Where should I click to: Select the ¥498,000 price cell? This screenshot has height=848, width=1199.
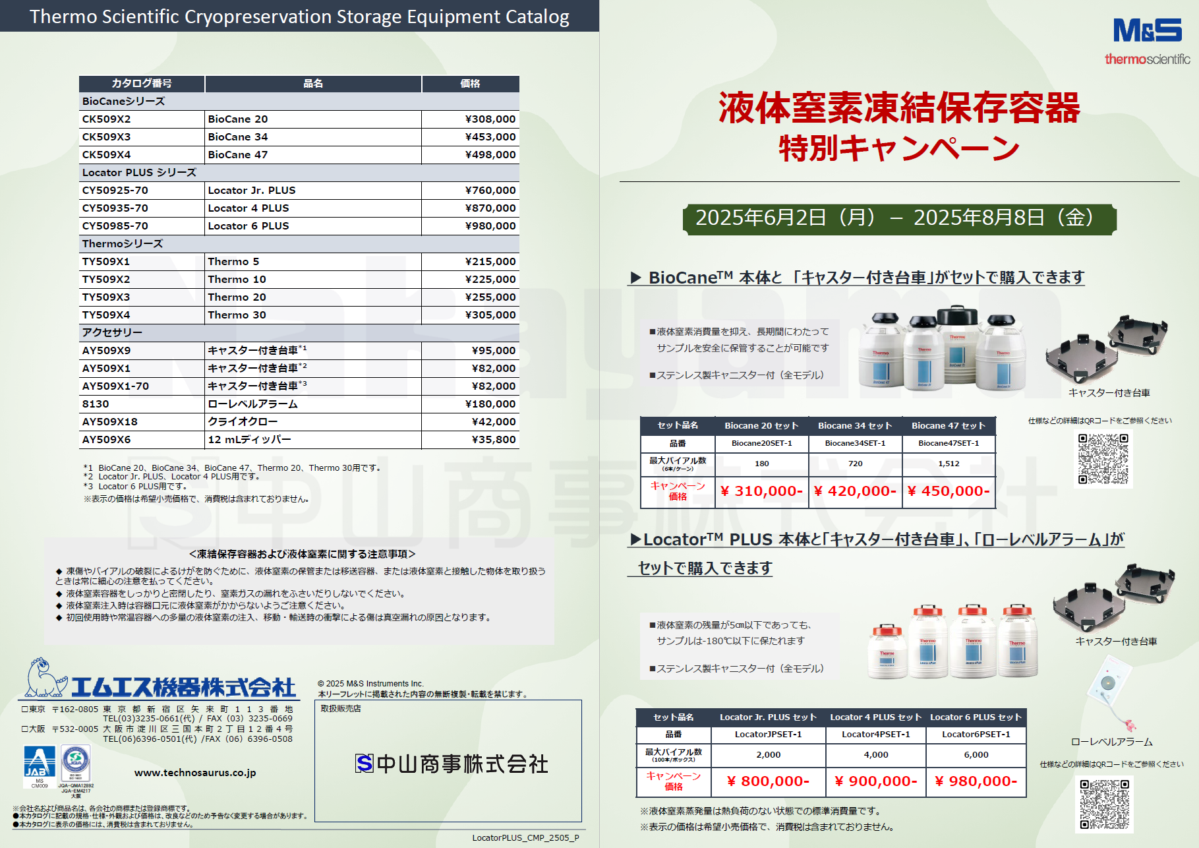pos(471,155)
